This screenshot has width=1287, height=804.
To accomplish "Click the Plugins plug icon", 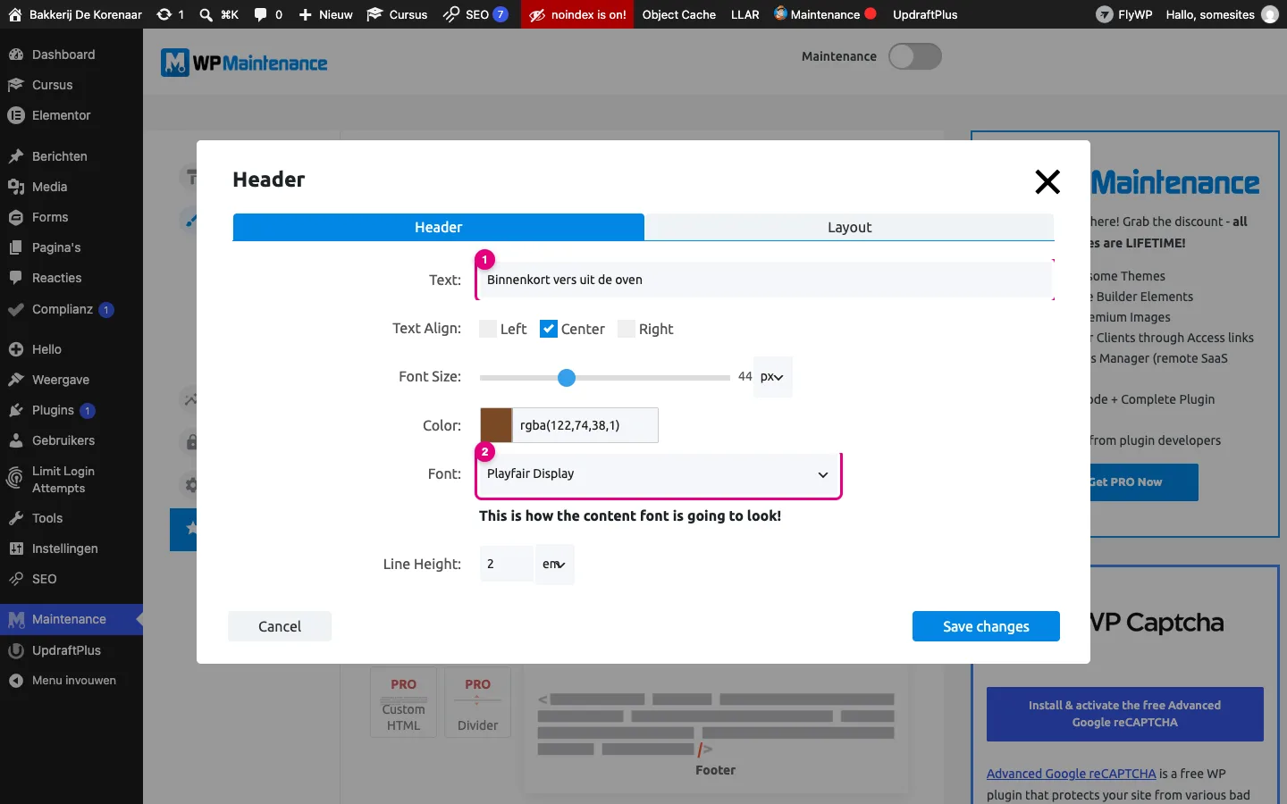I will (x=15, y=410).
